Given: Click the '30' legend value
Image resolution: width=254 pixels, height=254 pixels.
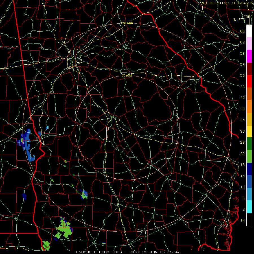Looking at the screenshot, I should point(242,131).
